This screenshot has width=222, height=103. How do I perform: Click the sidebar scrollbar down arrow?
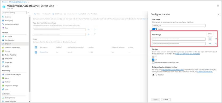pyautogui.click(x=29, y=101)
